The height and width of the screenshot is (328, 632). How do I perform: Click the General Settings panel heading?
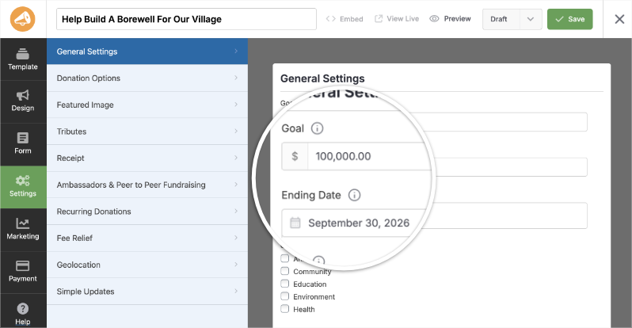point(322,78)
